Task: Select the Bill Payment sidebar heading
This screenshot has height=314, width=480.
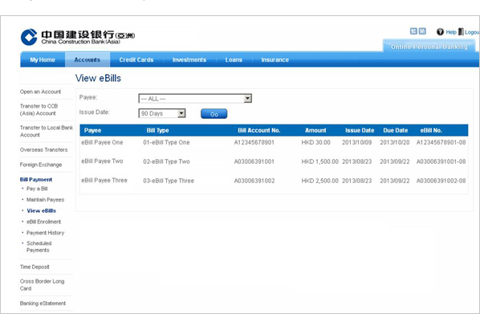Action: click(x=36, y=180)
